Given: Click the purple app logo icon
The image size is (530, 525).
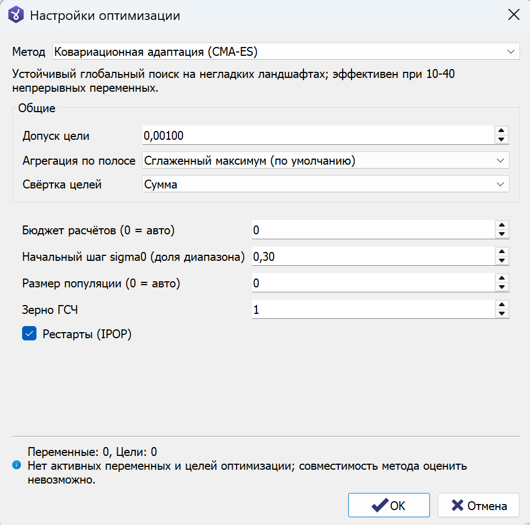Looking at the screenshot, I should tap(16, 15).
